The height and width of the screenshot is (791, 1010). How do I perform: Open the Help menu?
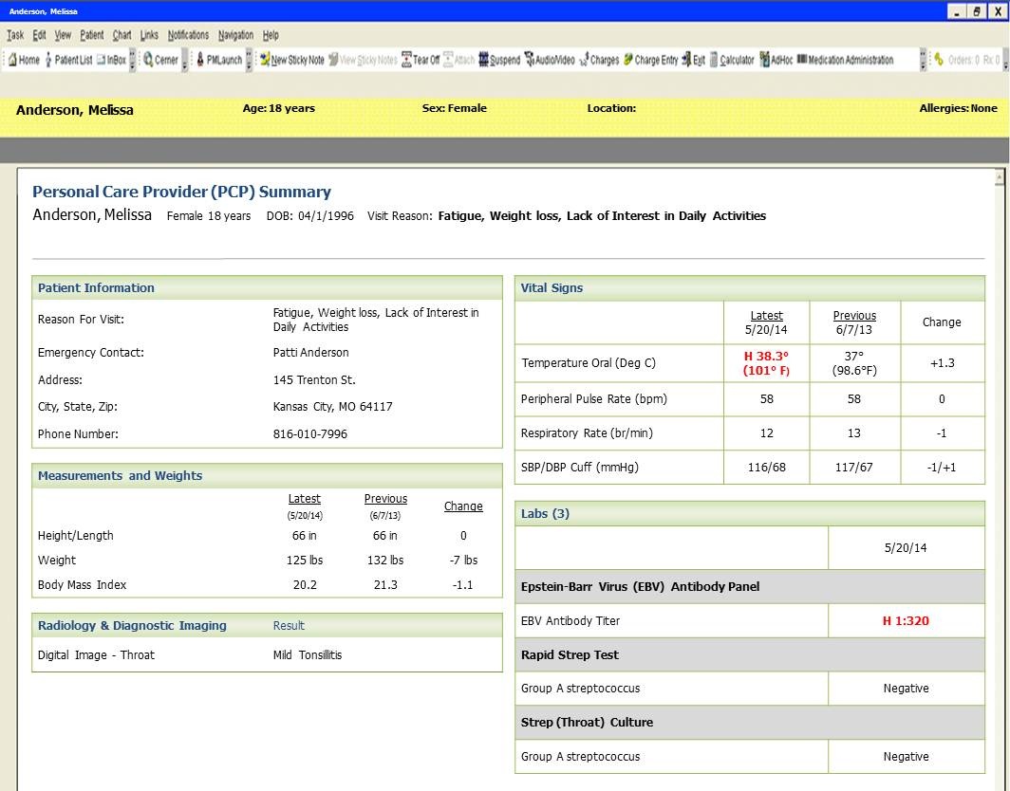pos(271,35)
